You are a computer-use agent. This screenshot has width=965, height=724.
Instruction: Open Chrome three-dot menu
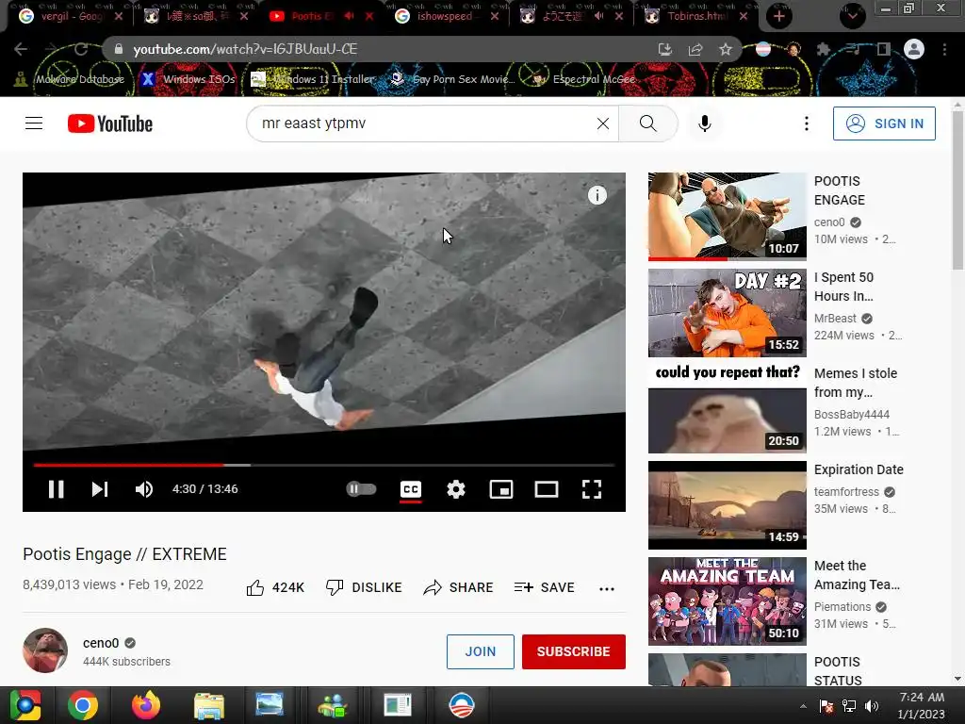[x=944, y=49]
